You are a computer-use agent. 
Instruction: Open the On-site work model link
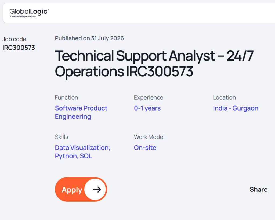tap(145, 148)
